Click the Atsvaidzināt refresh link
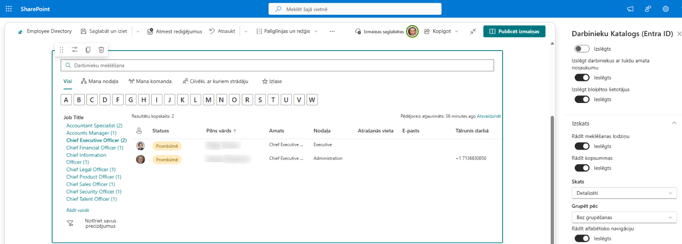 click(x=489, y=116)
